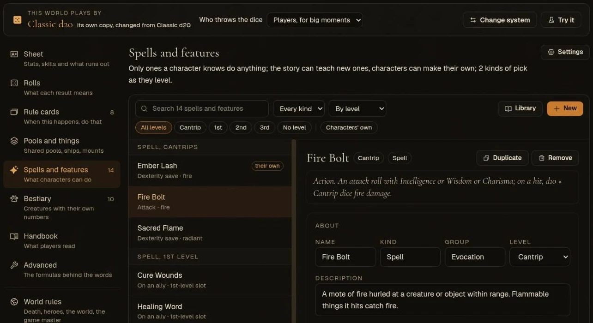593x323 pixels.
Task: Filter list by 3rd level chip
Action: click(265, 127)
